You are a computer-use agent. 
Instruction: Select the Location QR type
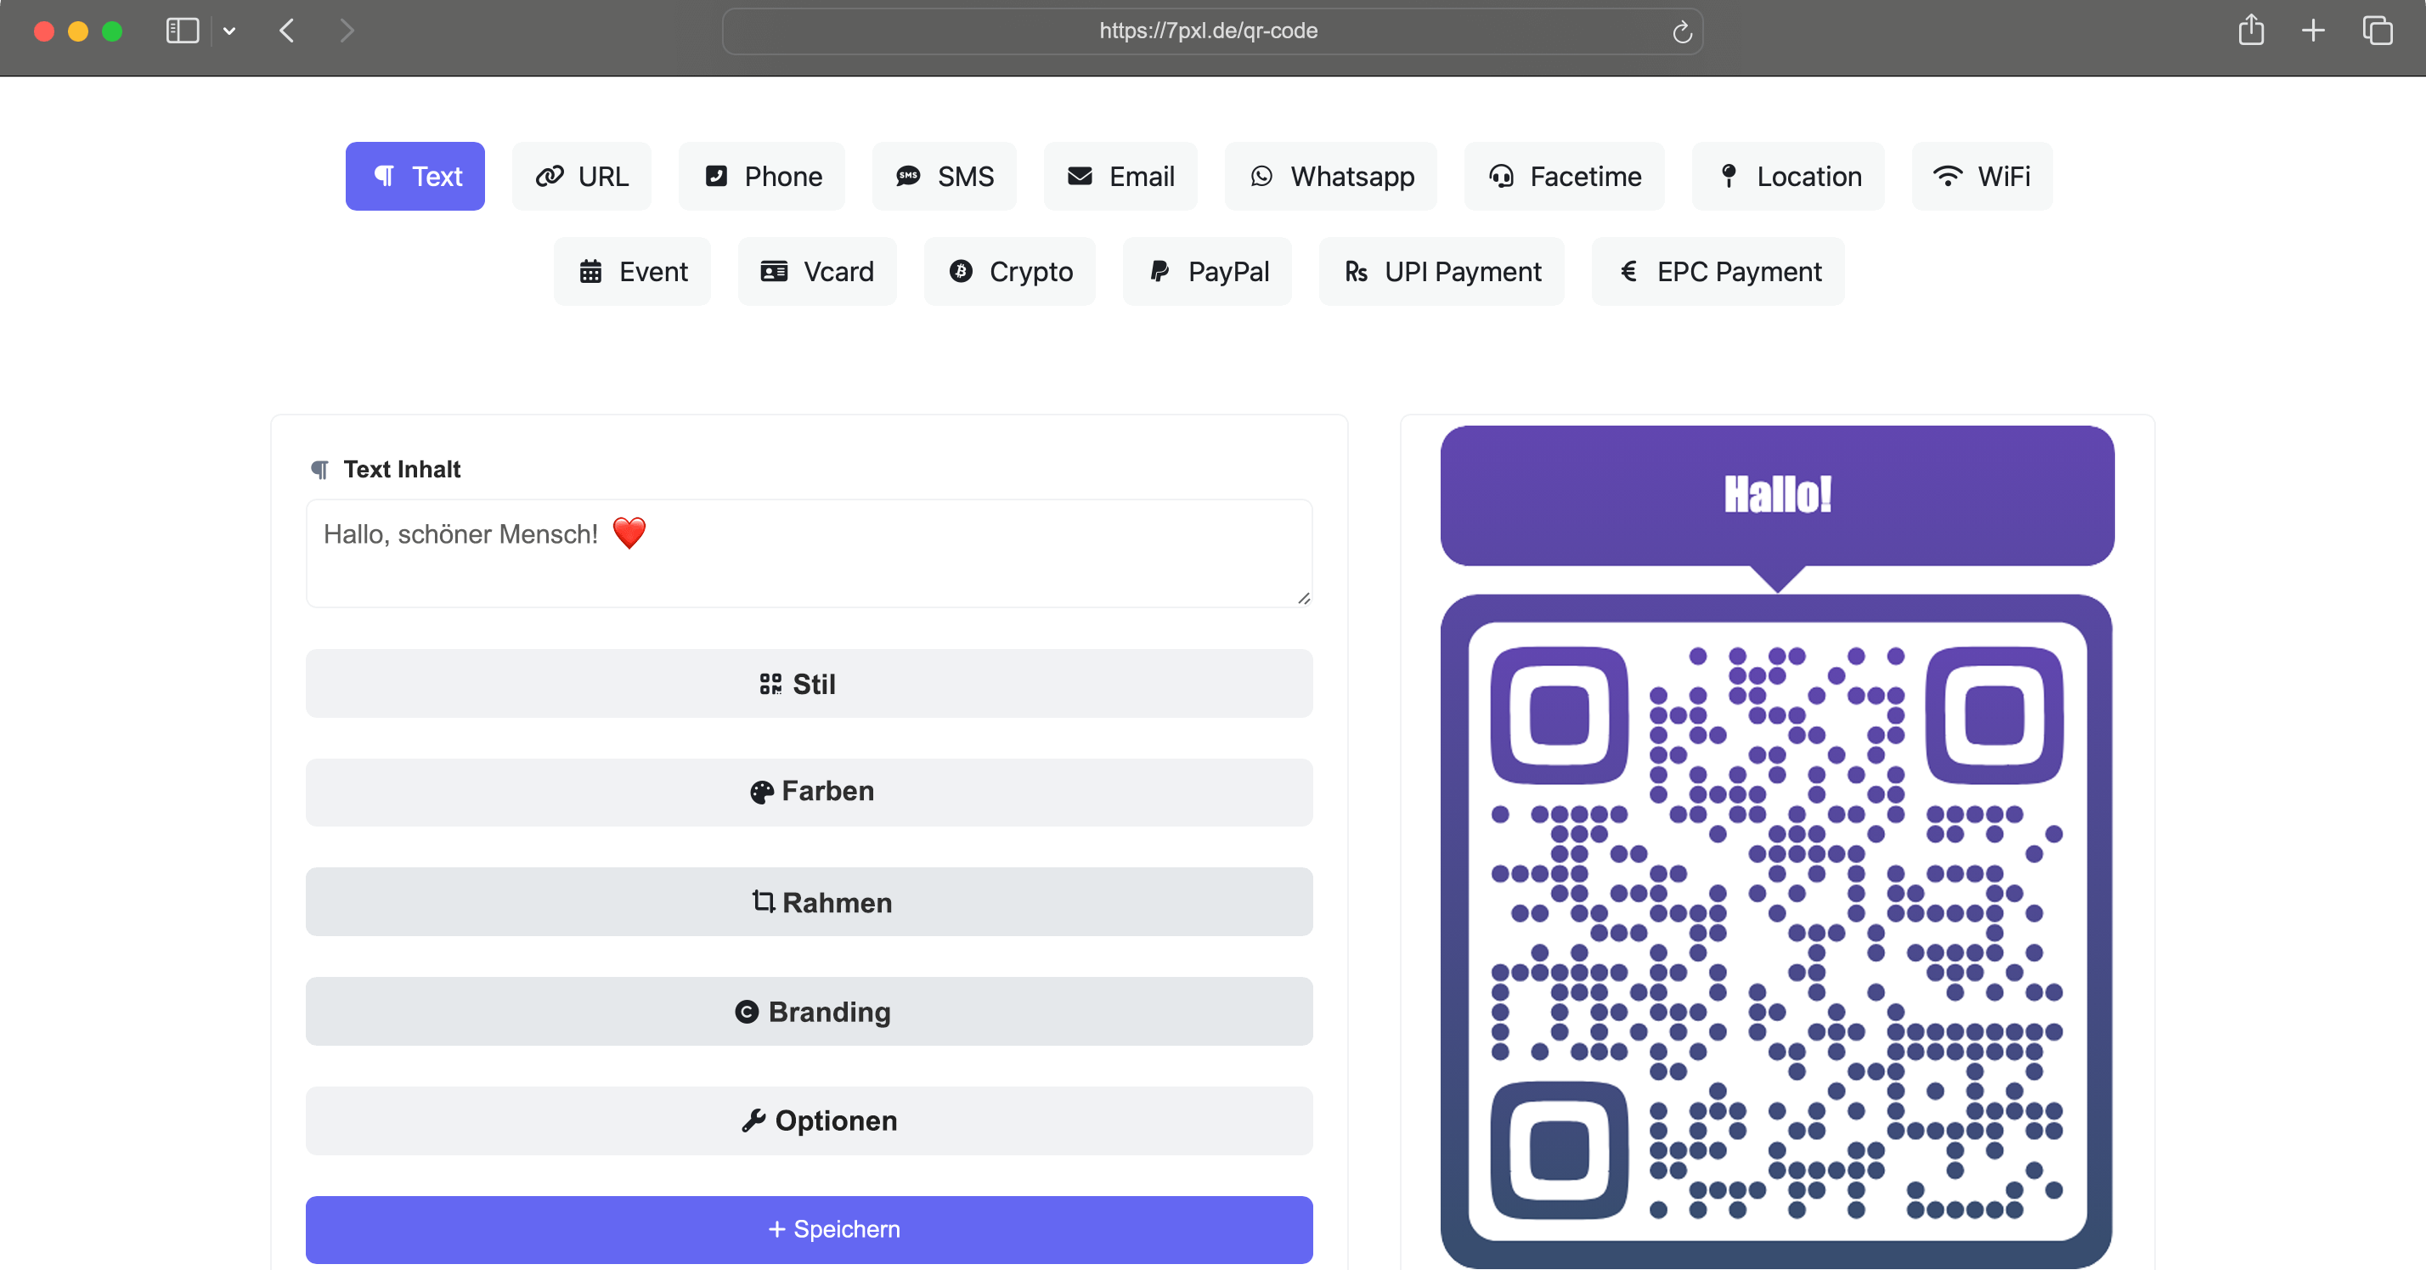click(x=1787, y=176)
